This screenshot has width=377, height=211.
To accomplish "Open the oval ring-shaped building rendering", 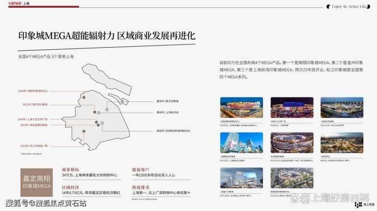I will (292, 143).
